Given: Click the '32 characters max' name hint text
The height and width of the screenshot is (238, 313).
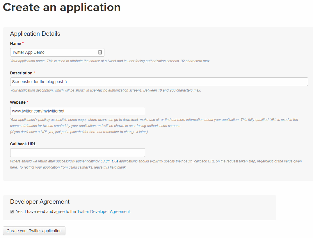Looking at the screenshot, I should pos(195,61).
